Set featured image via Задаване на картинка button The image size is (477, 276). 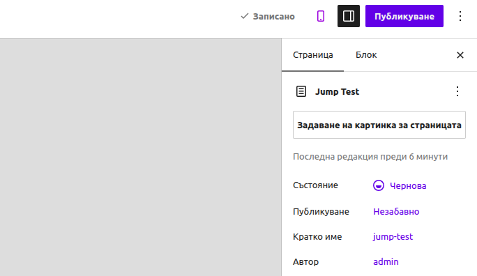pos(379,125)
